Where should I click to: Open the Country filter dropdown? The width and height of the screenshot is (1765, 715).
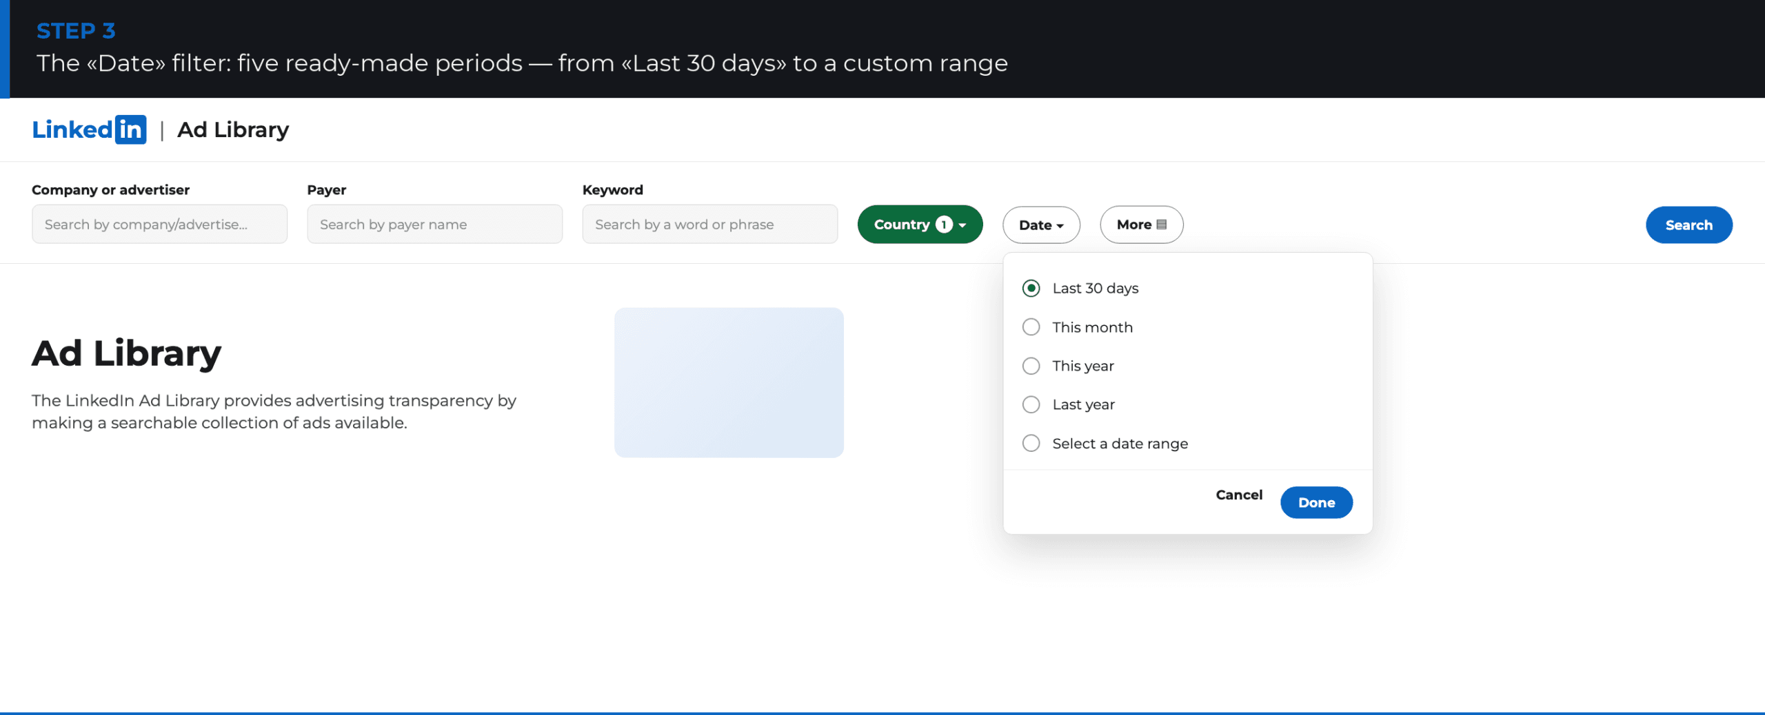pyautogui.click(x=920, y=225)
